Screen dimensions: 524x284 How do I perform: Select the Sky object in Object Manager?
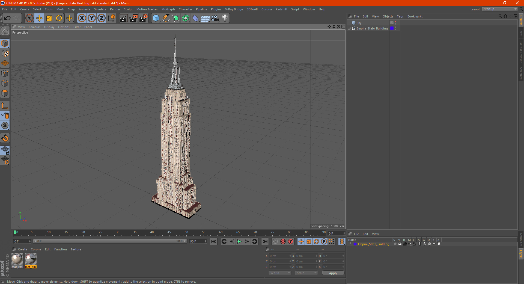359,23
